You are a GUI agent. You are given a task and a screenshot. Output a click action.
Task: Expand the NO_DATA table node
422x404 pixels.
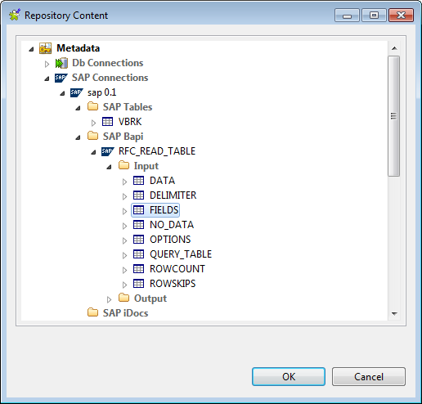(x=124, y=226)
